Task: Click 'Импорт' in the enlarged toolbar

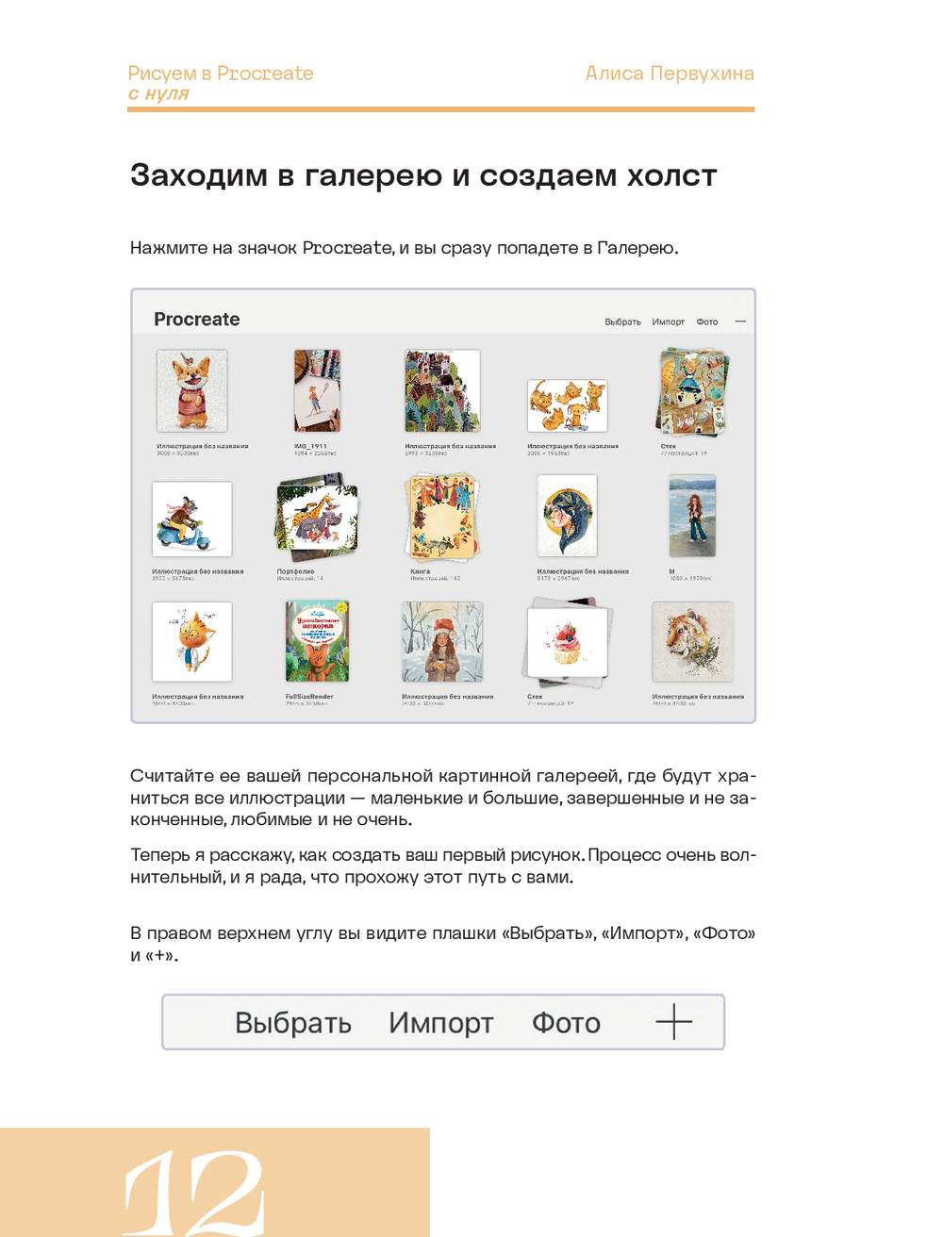Action: click(x=441, y=1023)
